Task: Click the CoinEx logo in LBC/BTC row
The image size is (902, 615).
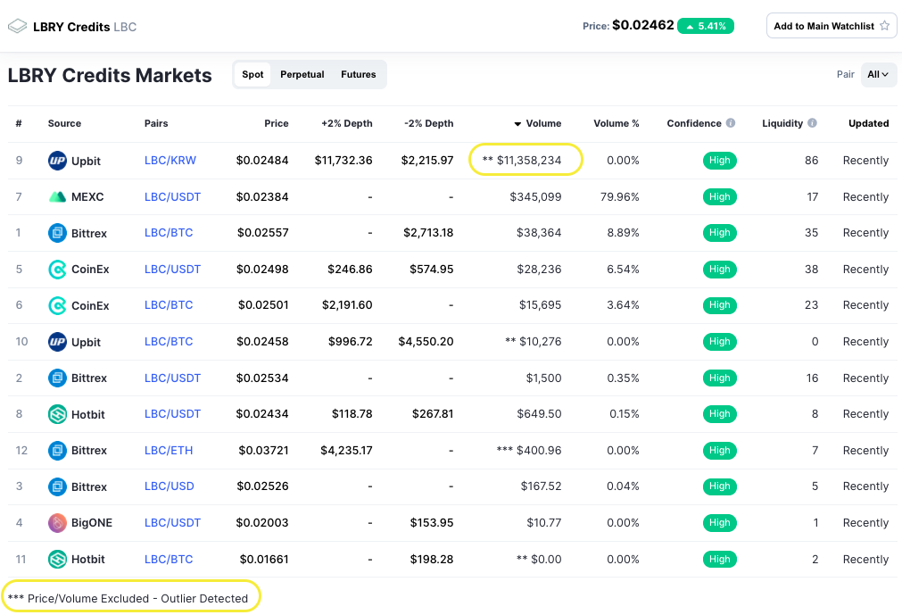Action: coord(57,305)
